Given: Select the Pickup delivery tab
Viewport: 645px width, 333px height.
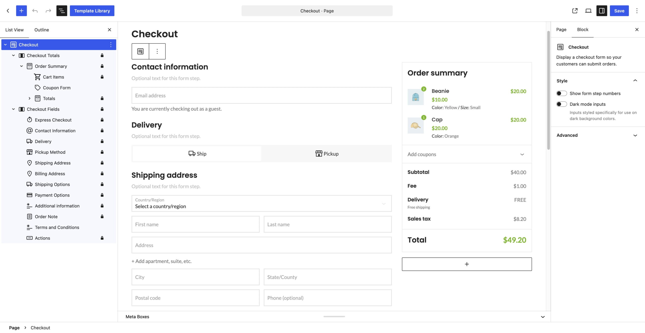Looking at the screenshot, I should 327,154.
